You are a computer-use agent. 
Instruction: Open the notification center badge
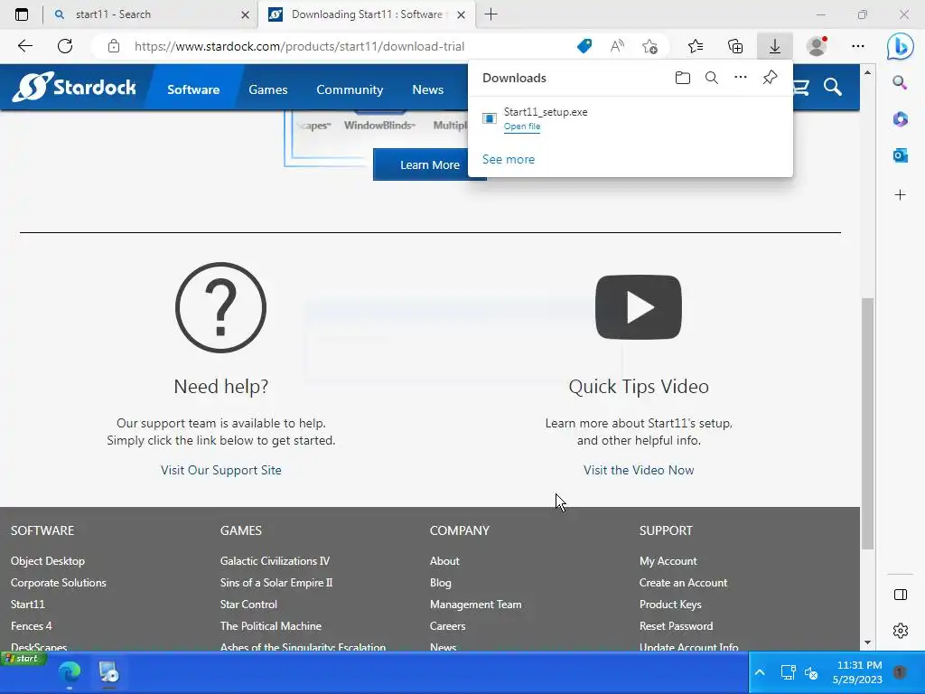[900, 671]
